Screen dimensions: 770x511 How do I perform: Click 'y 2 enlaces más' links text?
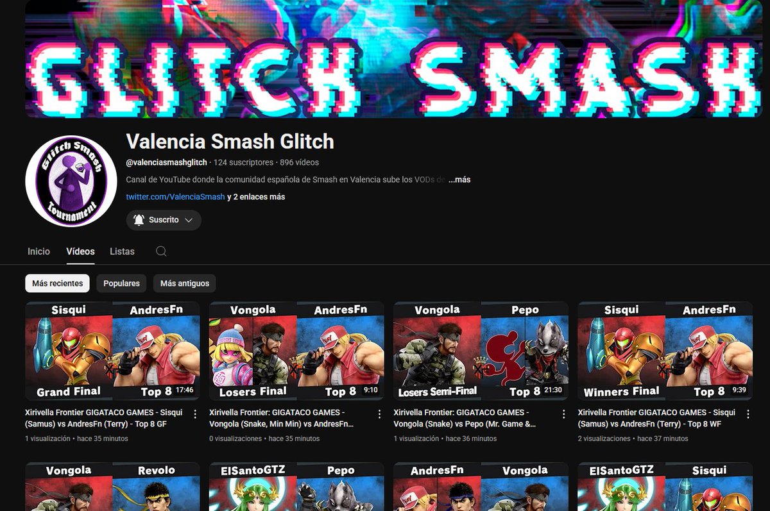pyautogui.click(x=256, y=197)
